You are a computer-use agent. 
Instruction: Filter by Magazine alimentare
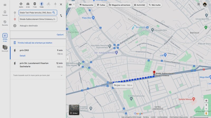119,5
